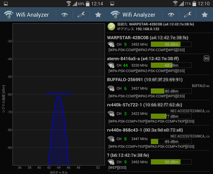Tap the star icon in left toolbar
The width and height of the screenshot is (213, 174).
[98, 15]
